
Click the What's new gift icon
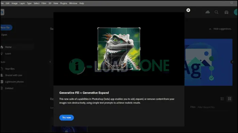pyautogui.click(x=226, y=12)
